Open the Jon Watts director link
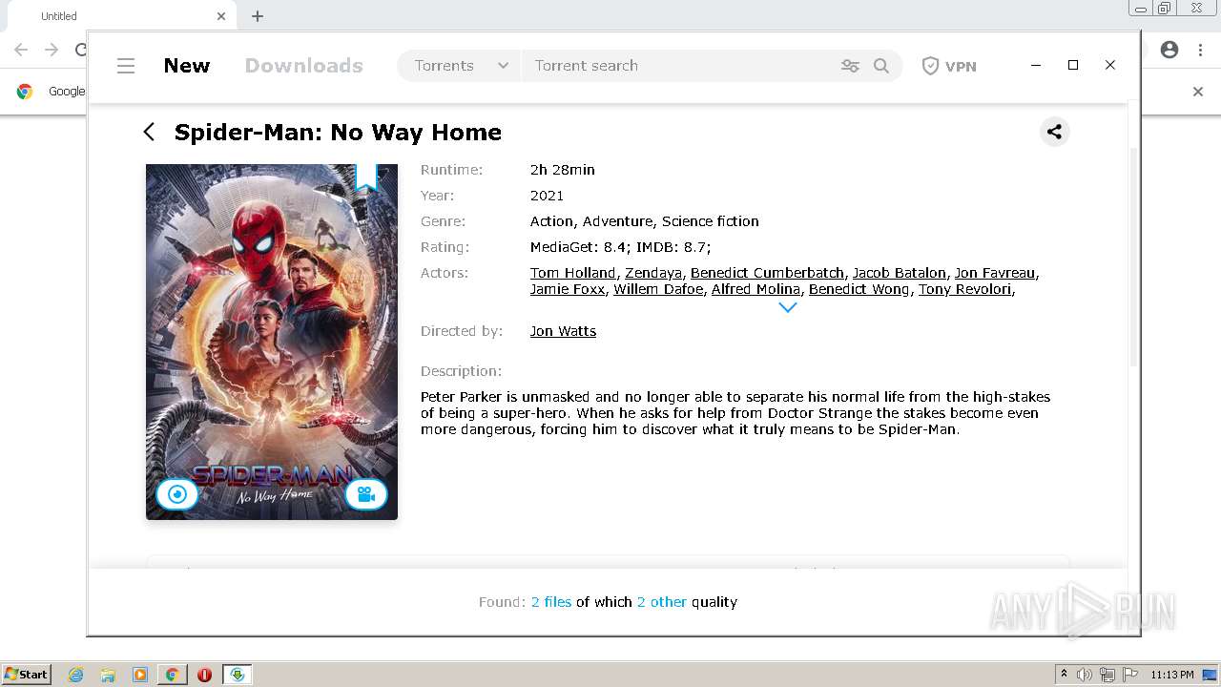The image size is (1221, 687). point(563,331)
